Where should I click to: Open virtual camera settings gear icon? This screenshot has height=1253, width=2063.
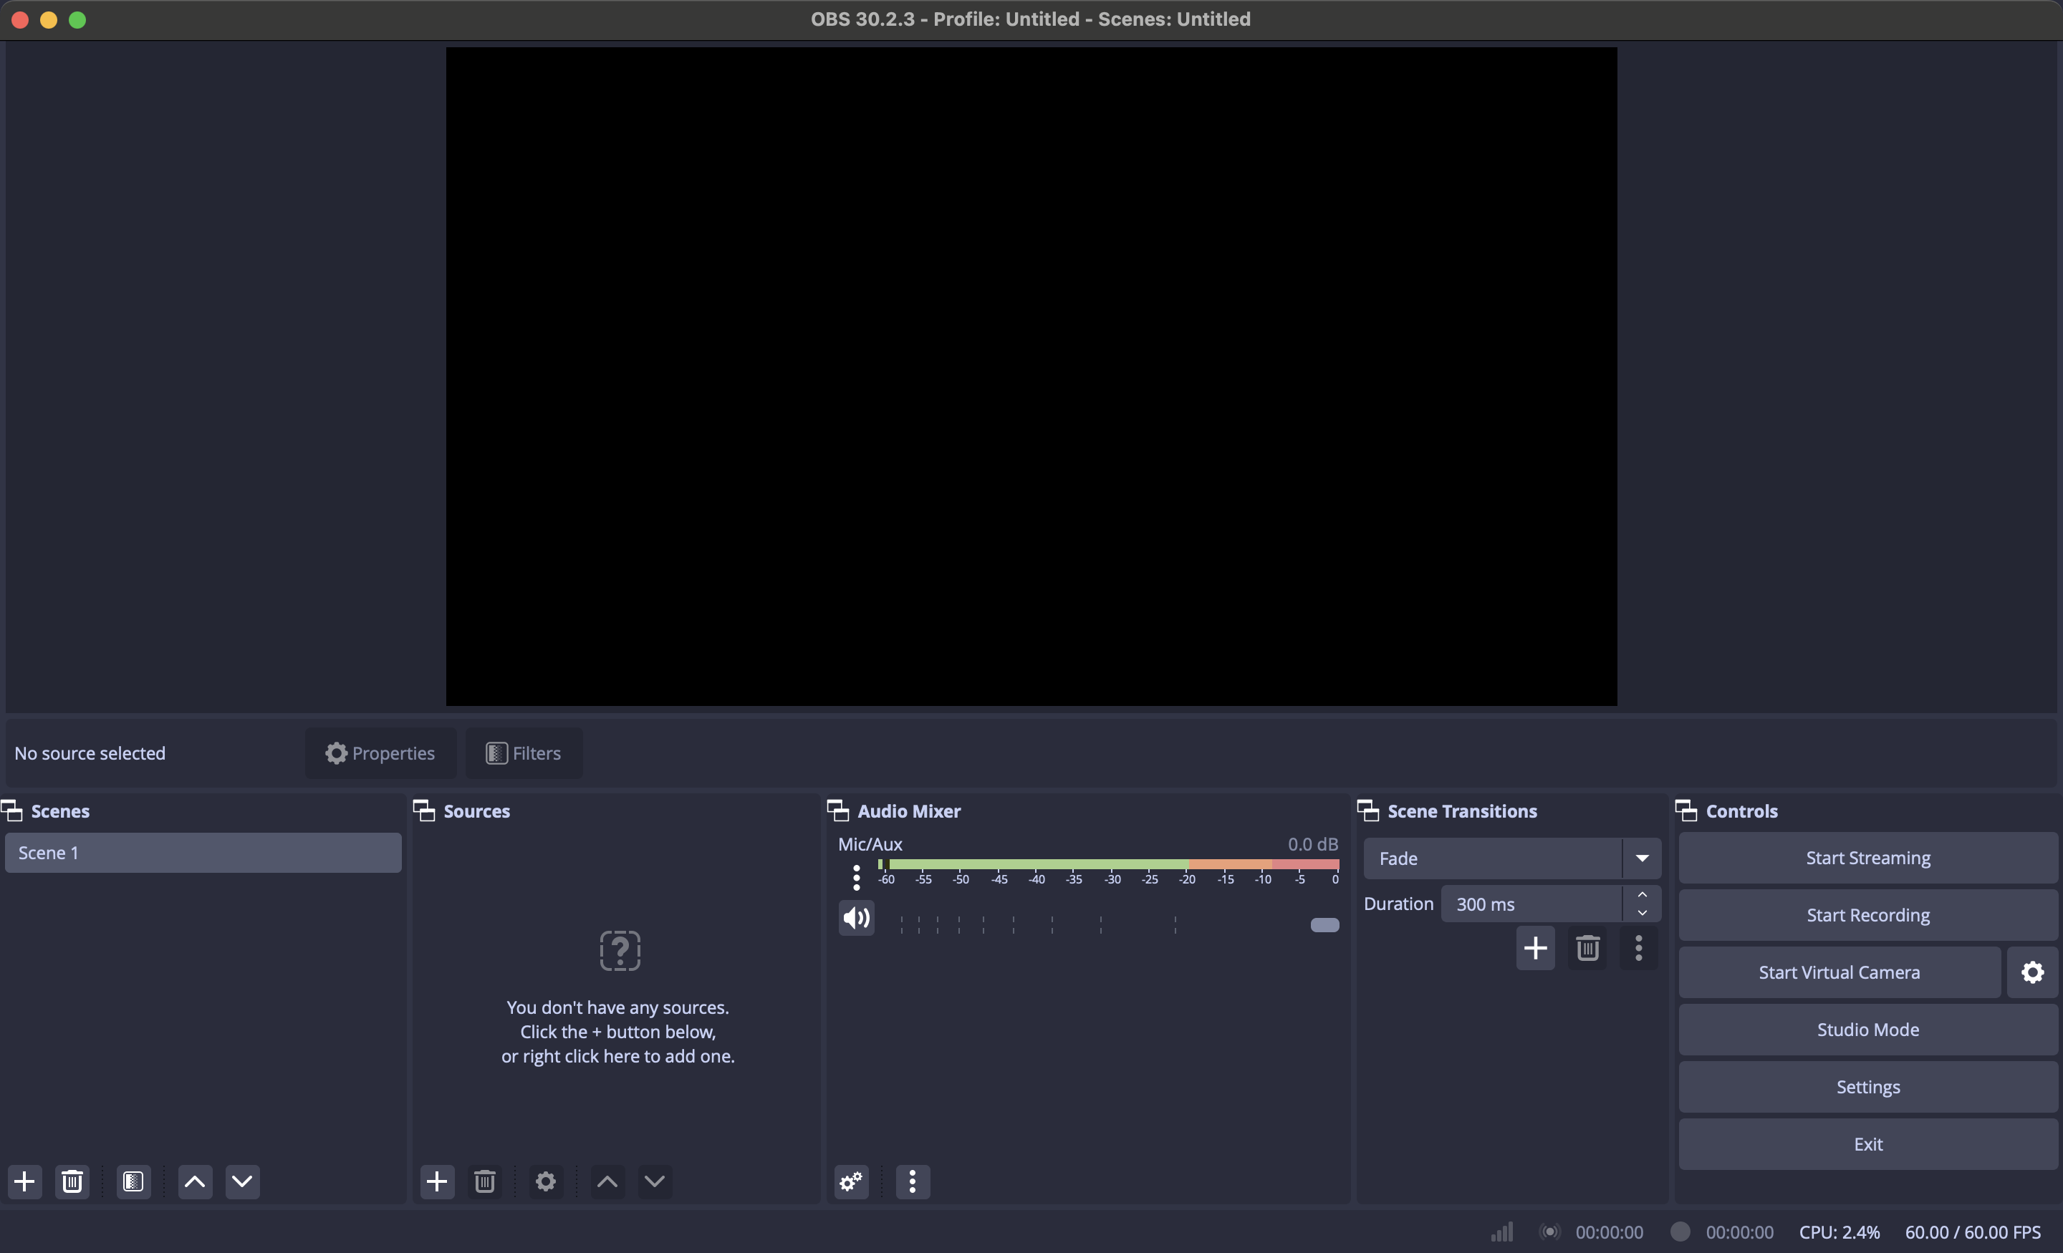[2032, 972]
